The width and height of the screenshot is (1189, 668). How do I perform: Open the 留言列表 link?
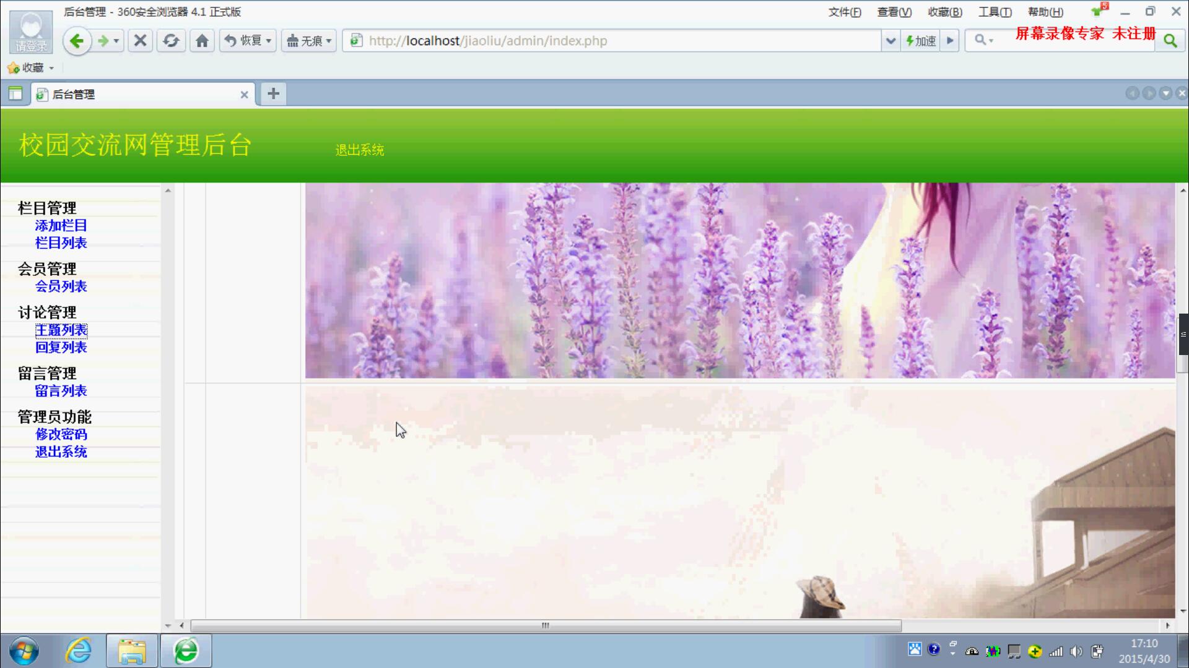61,391
